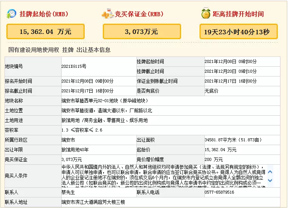Click the heading 国有建设用地使用权 挂牌 出让基本信息
This screenshot has height=208, width=288.
59,50
